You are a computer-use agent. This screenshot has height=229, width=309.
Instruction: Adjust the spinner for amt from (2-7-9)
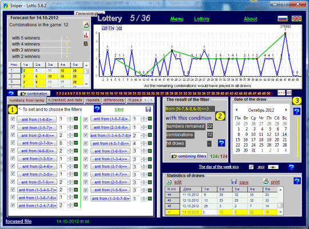coord(70,143)
